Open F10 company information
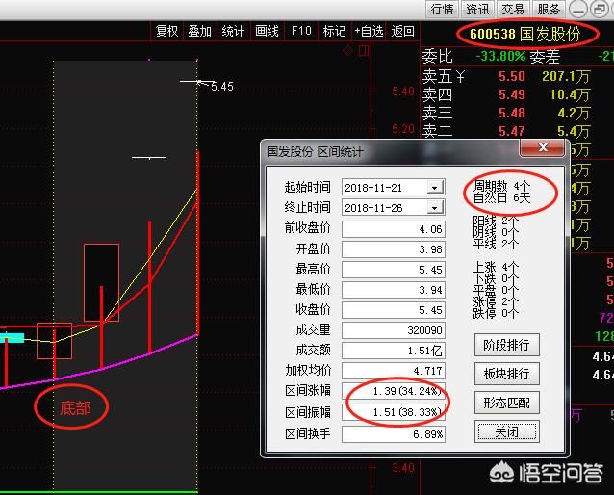 tap(301, 31)
